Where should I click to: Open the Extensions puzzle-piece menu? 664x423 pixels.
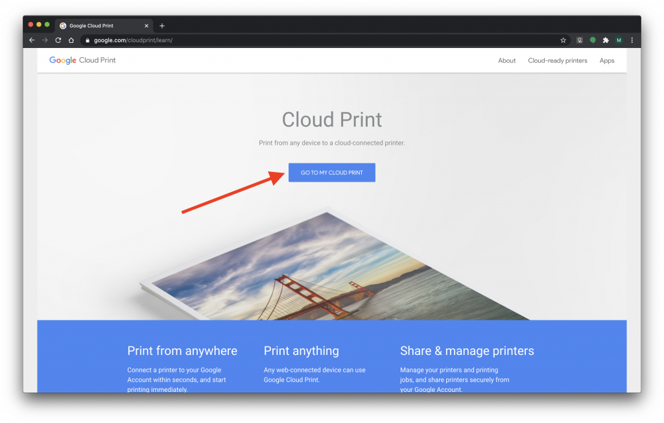(x=606, y=40)
